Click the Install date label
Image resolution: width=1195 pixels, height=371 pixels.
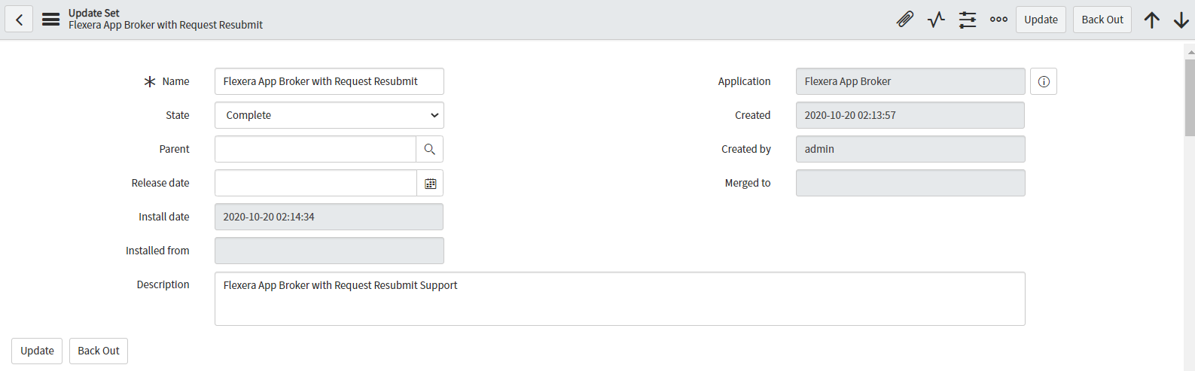point(164,217)
